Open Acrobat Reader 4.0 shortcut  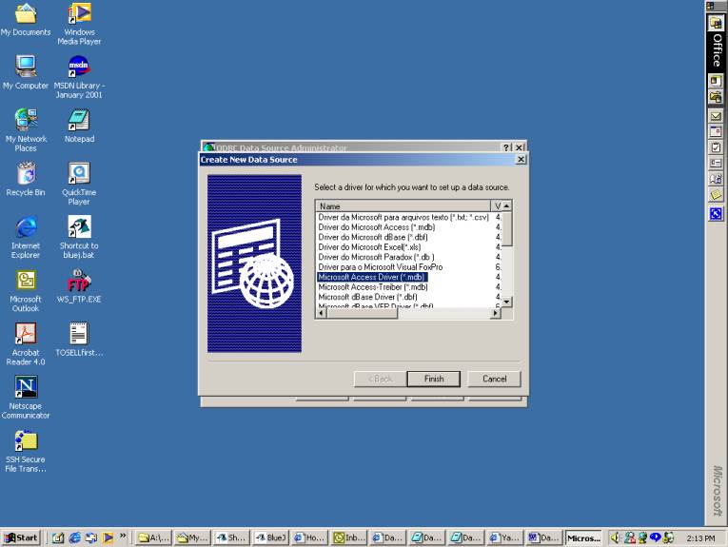[x=26, y=343]
